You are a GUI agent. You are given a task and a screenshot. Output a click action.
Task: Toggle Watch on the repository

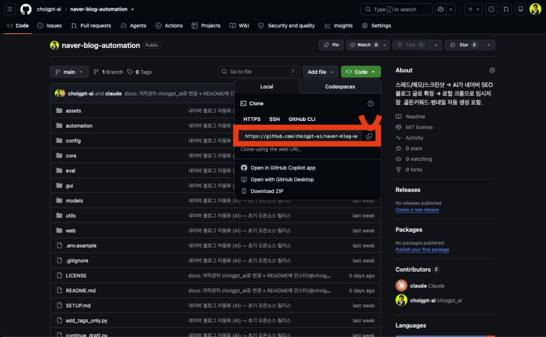click(364, 45)
